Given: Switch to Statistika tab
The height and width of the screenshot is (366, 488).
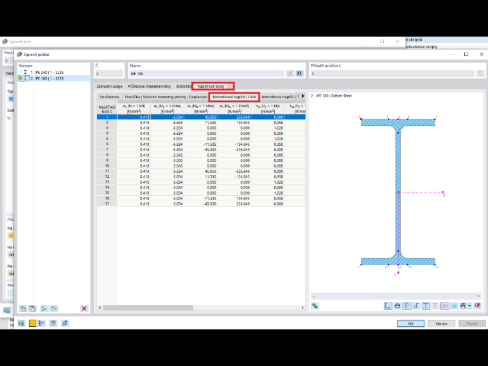Looking at the screenshot, I should tap(183, 86).
